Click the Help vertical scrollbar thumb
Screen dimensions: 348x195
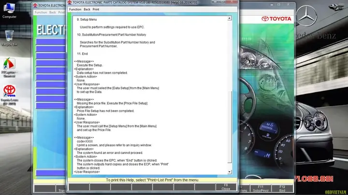click(x=230, y=127)
